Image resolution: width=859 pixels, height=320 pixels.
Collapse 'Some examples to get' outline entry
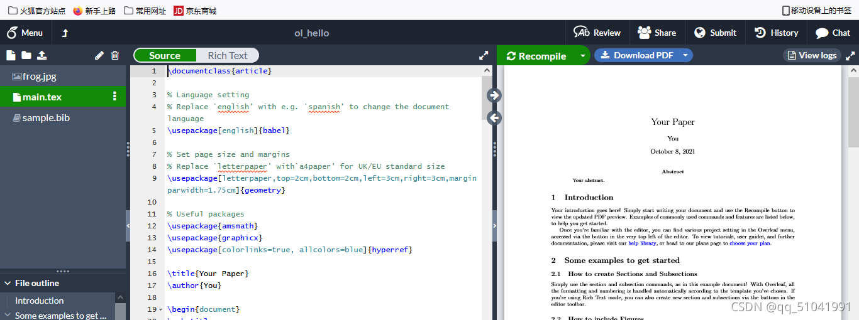click(x=8, y=315)
